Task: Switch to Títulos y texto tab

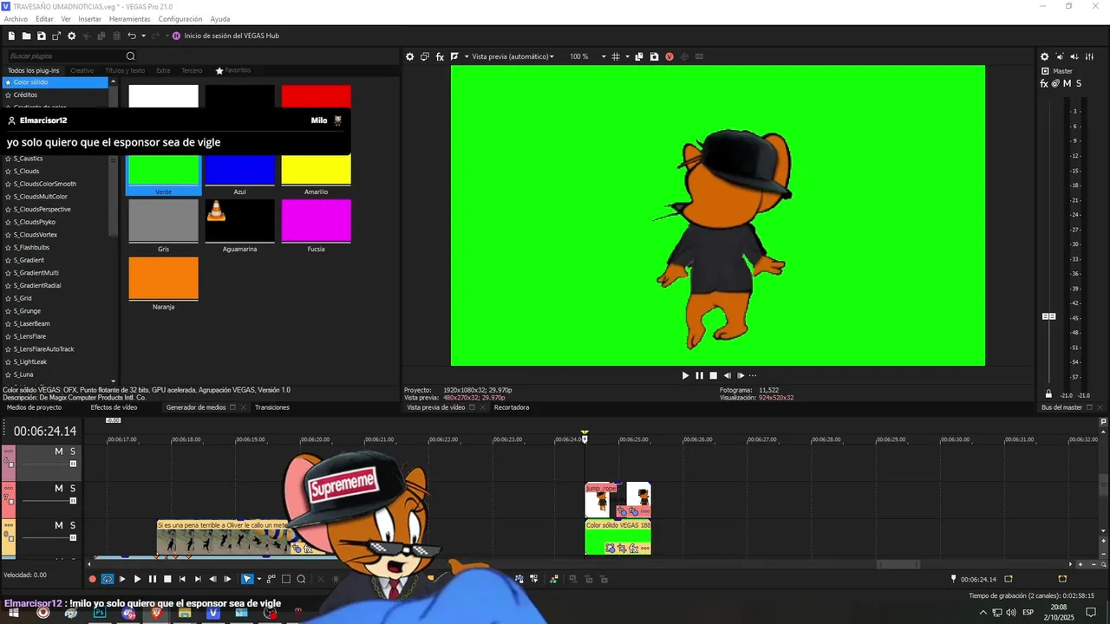Action: pos(125,70)
